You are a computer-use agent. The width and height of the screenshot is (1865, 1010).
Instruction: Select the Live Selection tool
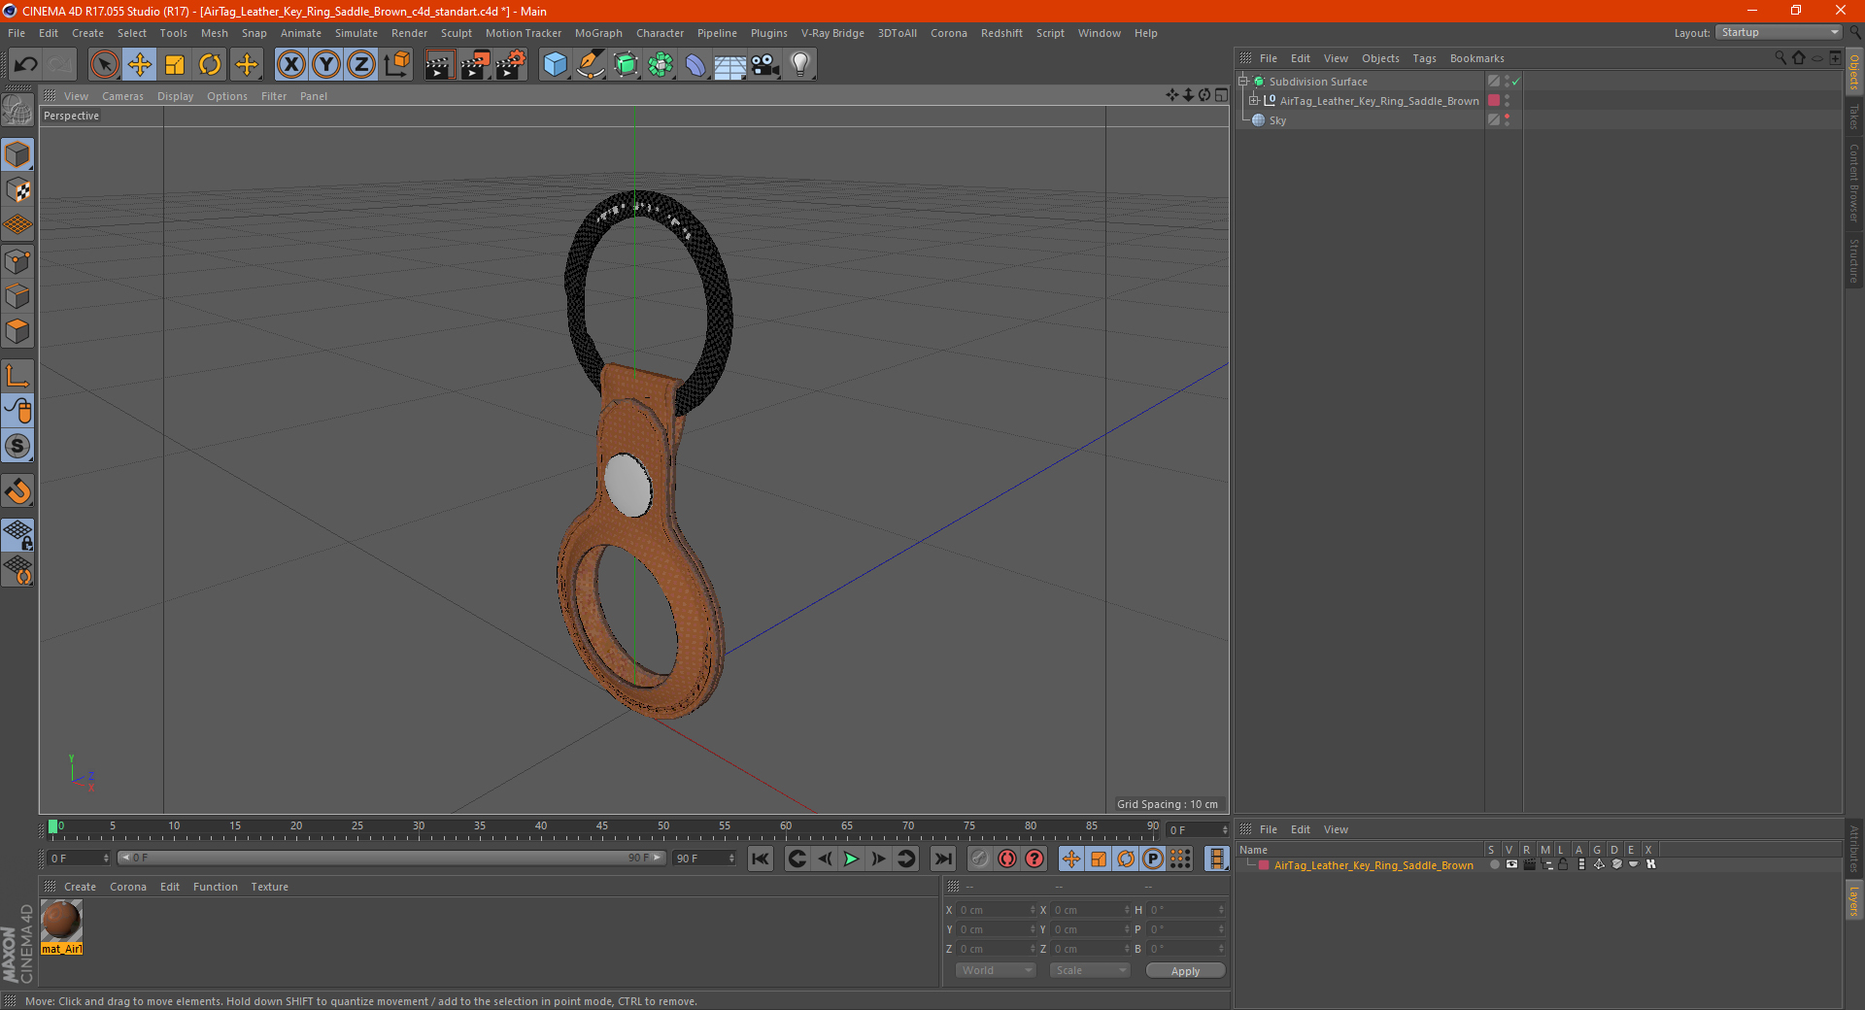[x=104, y=65]
